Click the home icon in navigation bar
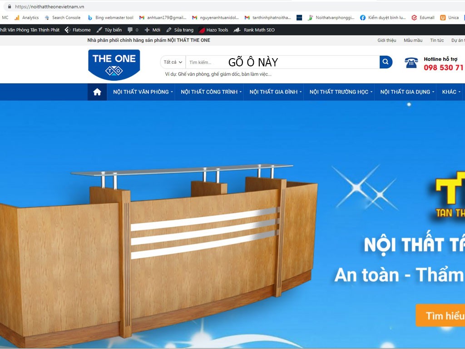Viewport: 465px width, 349px height. (97, 92)
